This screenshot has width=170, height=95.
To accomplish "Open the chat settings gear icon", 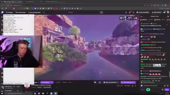I will pyautogui.click(x=162, y=90).
